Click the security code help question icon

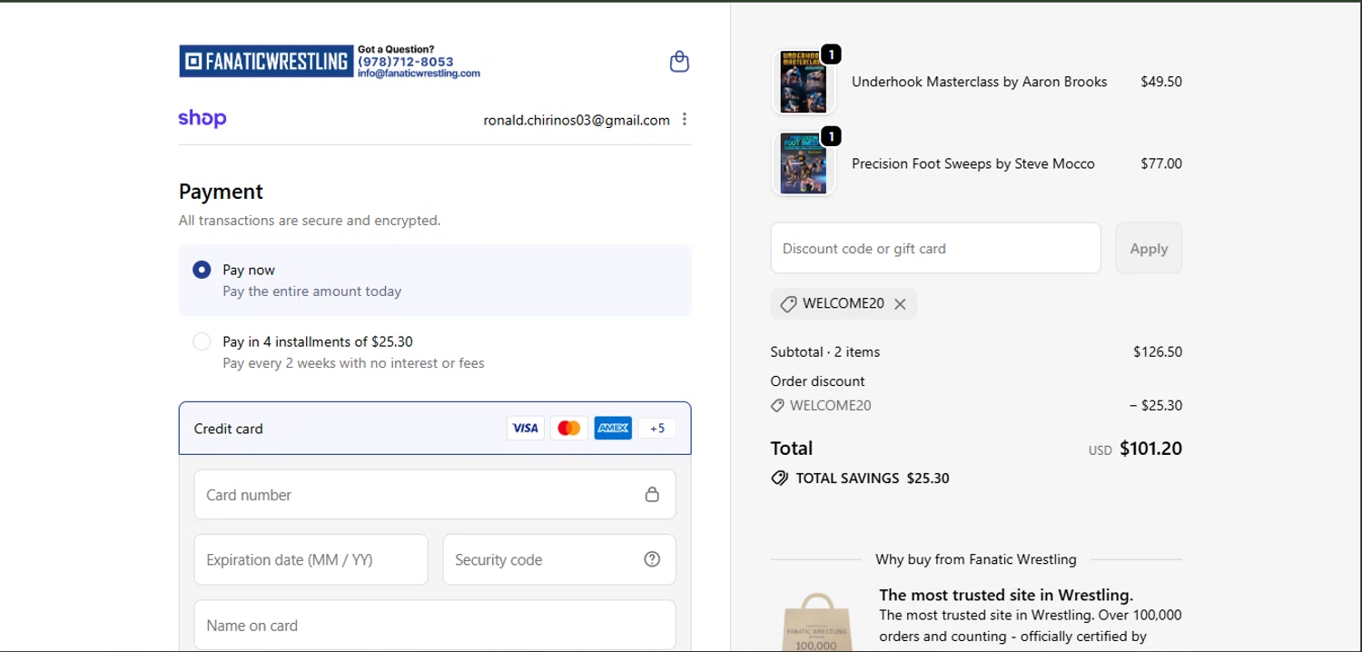pyautogui.click(x=652, y=559)
